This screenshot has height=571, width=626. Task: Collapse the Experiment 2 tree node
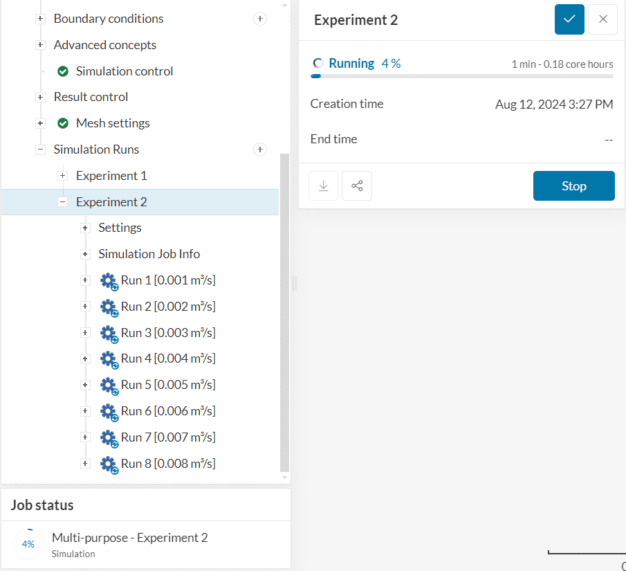click(63, 202)
